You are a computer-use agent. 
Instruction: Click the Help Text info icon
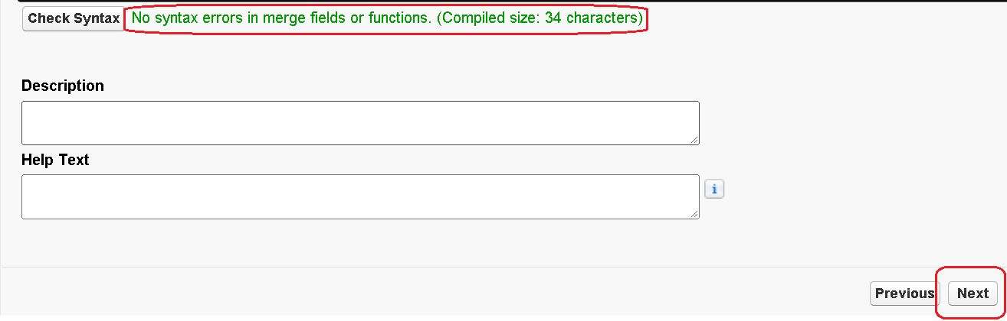(713, 189)
